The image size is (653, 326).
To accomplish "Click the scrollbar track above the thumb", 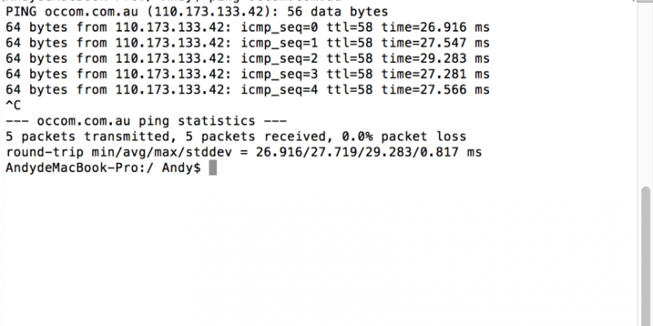I will click(646, 94).
